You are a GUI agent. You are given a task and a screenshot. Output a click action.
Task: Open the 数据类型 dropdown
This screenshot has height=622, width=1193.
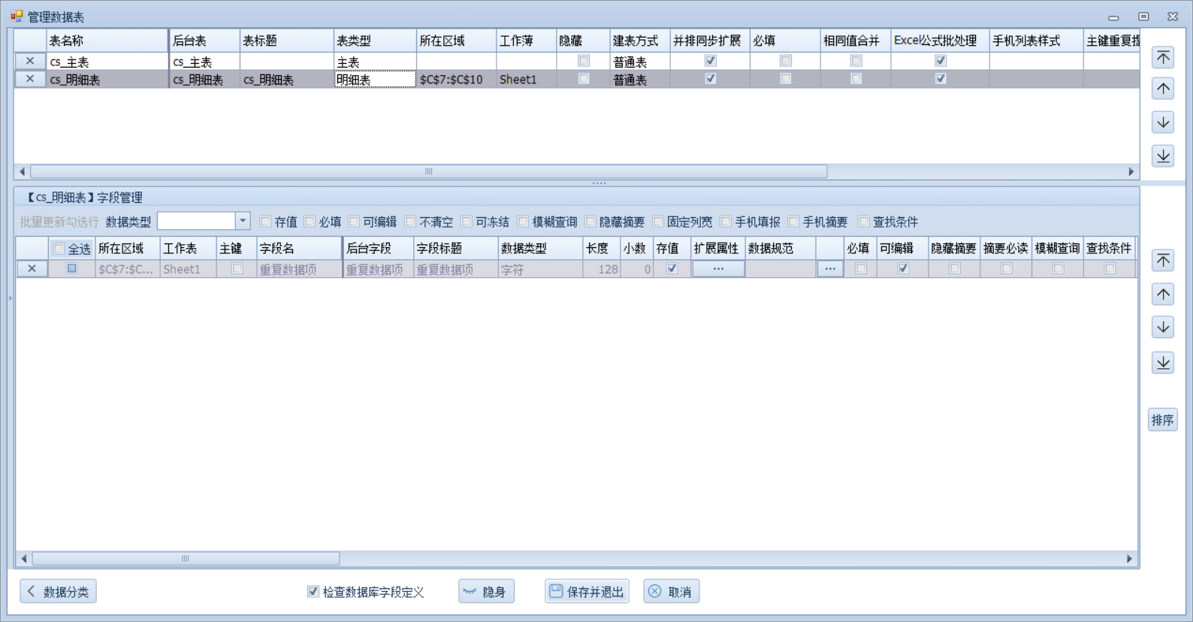[242, 221]
